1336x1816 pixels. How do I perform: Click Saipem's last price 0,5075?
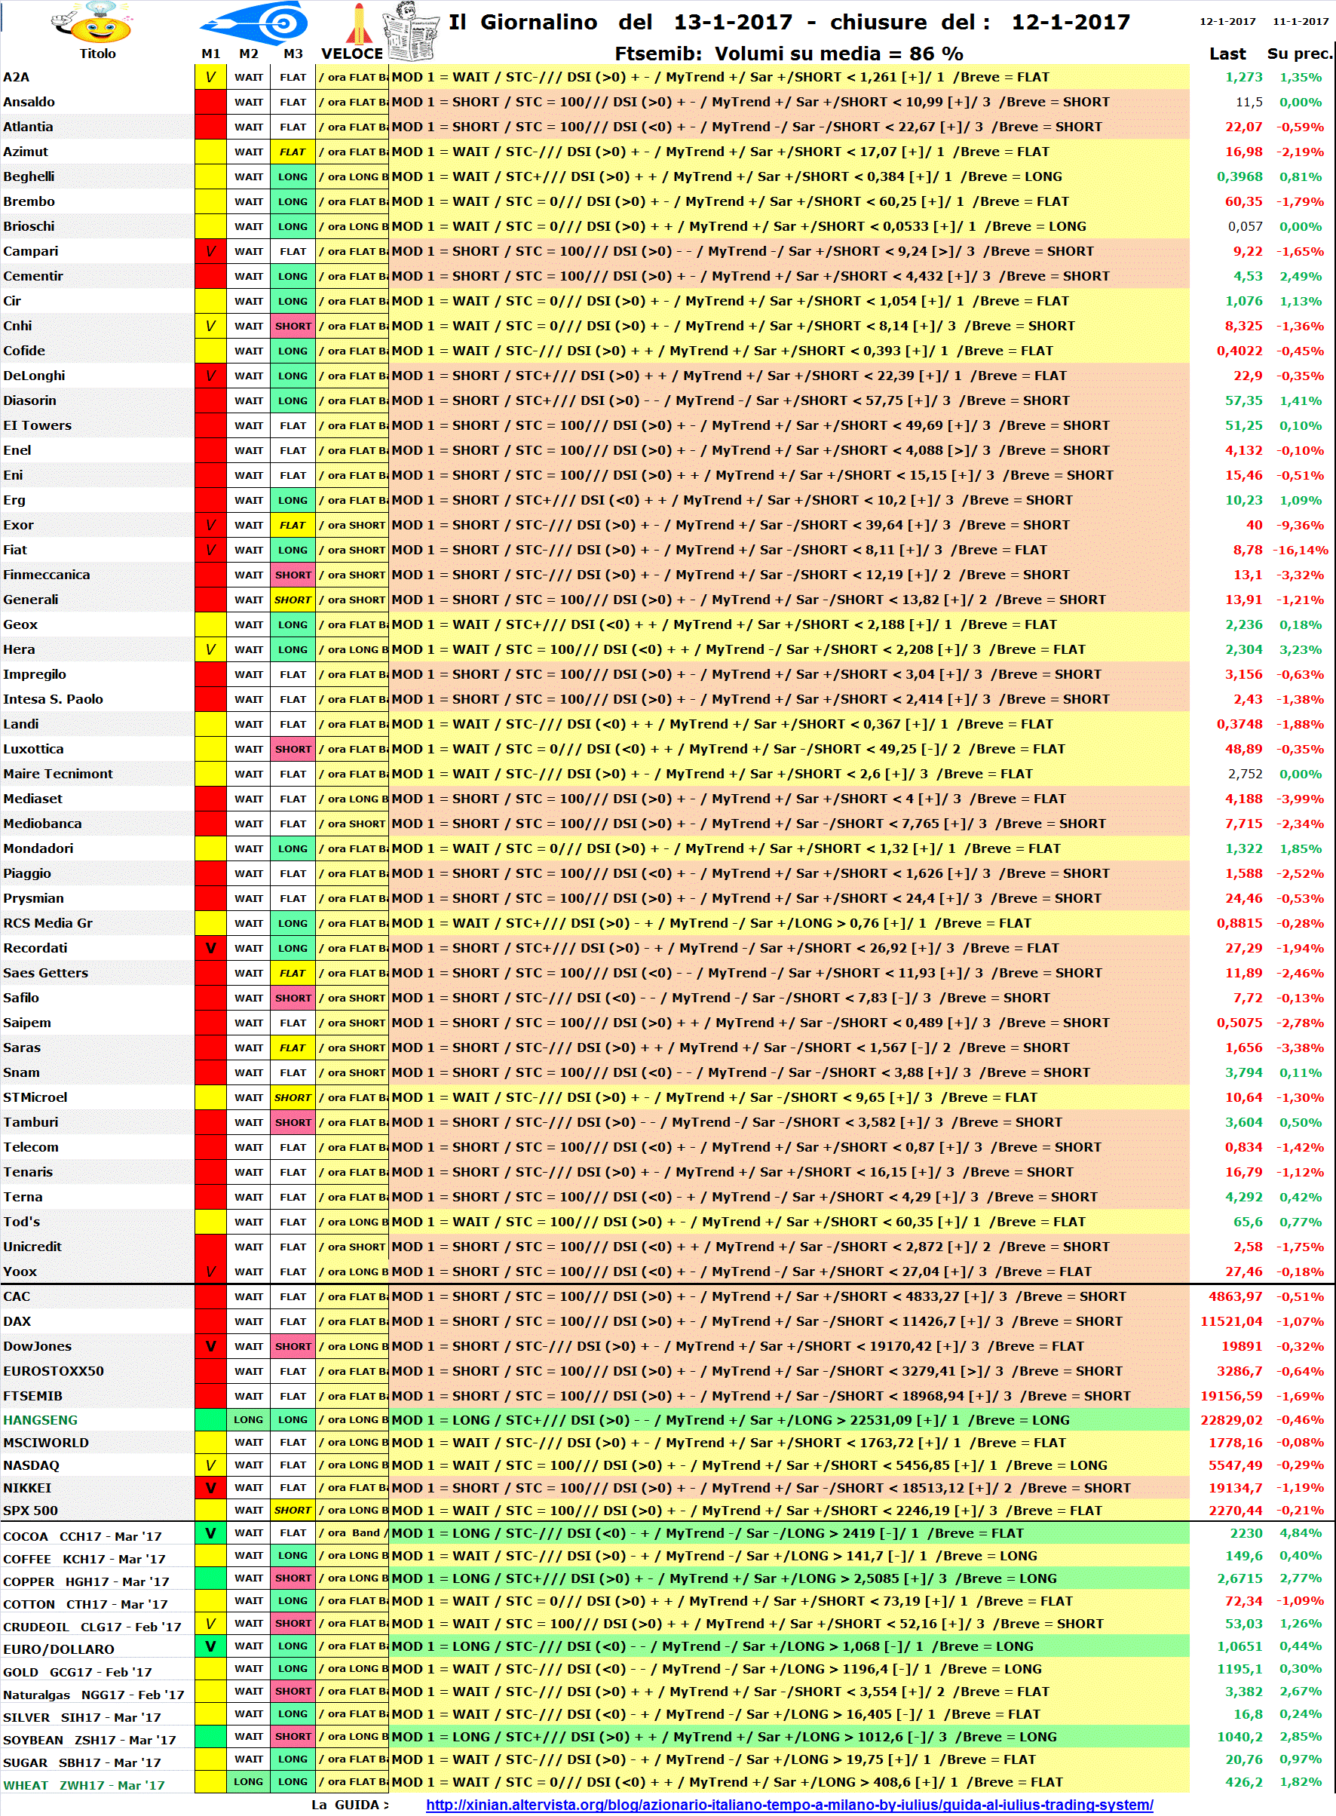pos(1239,1023)
